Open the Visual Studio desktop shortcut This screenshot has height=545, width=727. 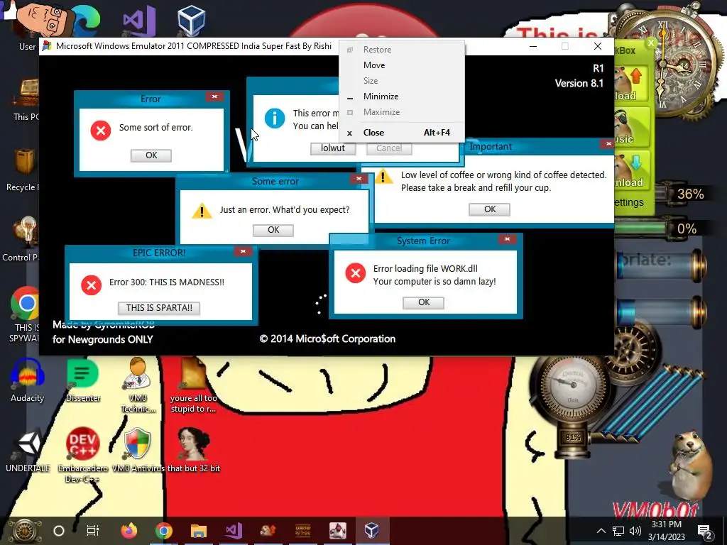click(x=139, y=21)
